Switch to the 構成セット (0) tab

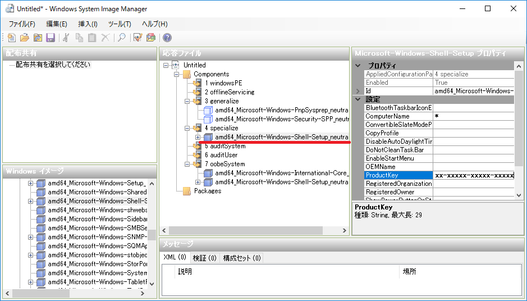click(242, 258)
